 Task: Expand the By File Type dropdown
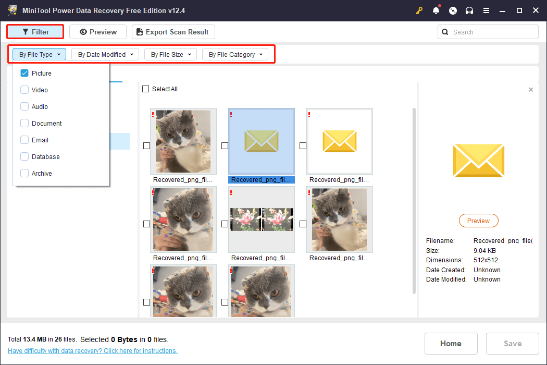point(40,54)
